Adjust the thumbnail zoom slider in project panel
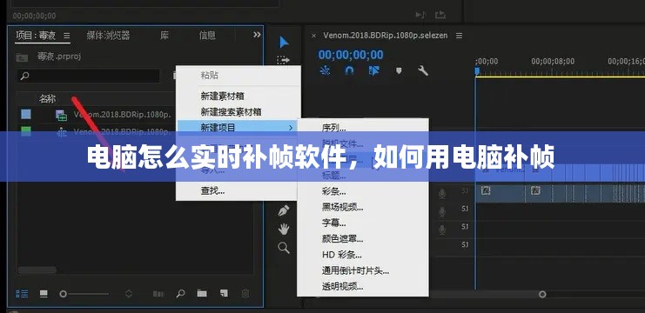645x313 pixels. coord(84,294)
